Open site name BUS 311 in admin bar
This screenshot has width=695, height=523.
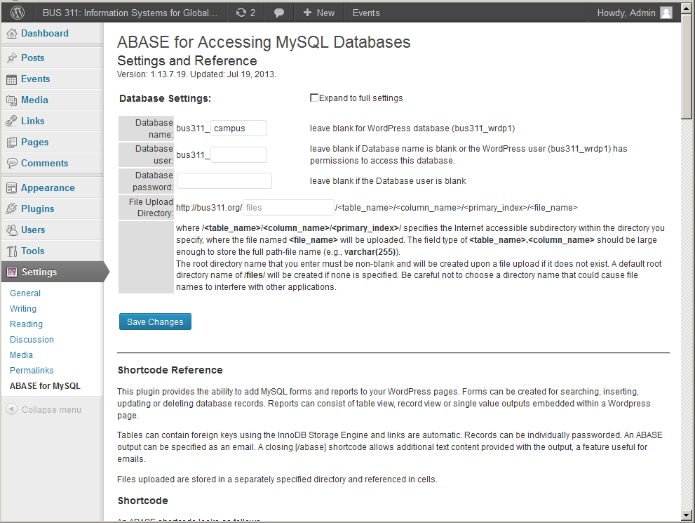click(x=130, y=13)
